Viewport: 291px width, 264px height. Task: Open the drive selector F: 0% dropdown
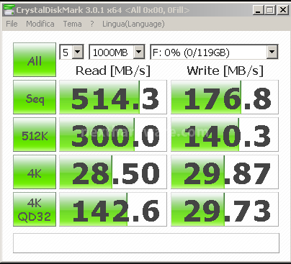point(214,52)
